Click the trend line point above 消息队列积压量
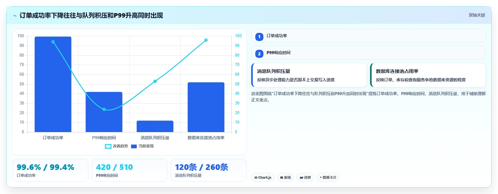The height and width of the screenshot is (194, 498). click(x=155, y=81)
